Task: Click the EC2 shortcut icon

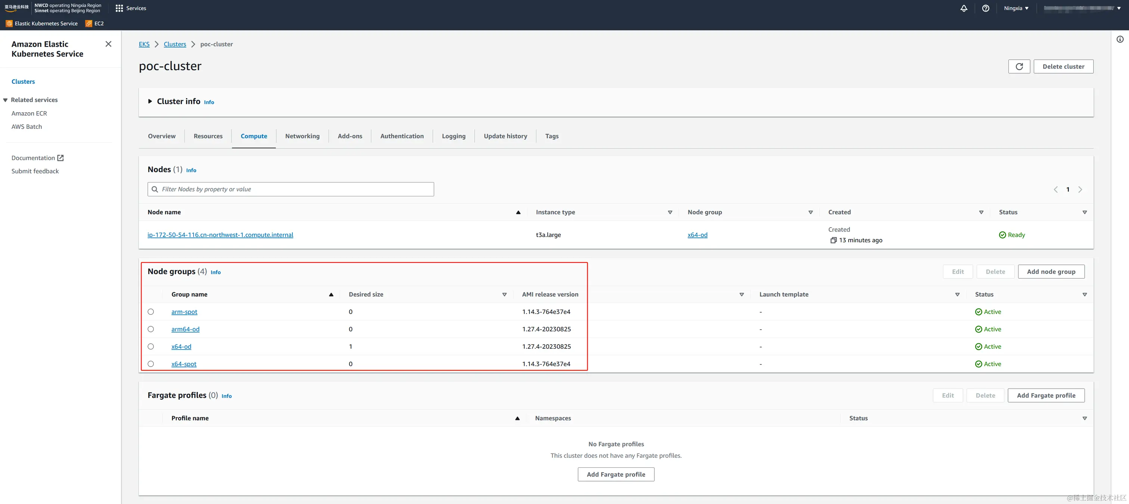Action: click(88, 24)
